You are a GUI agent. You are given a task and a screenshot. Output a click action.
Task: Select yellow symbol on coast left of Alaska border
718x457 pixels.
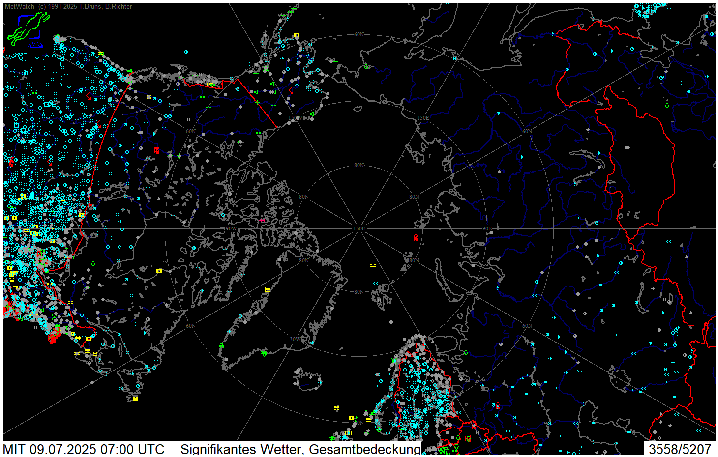coord(210,85)
